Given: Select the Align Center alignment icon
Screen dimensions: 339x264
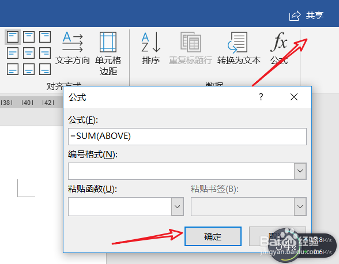Looking at the screenshot, I should click(x=29, y=53).
